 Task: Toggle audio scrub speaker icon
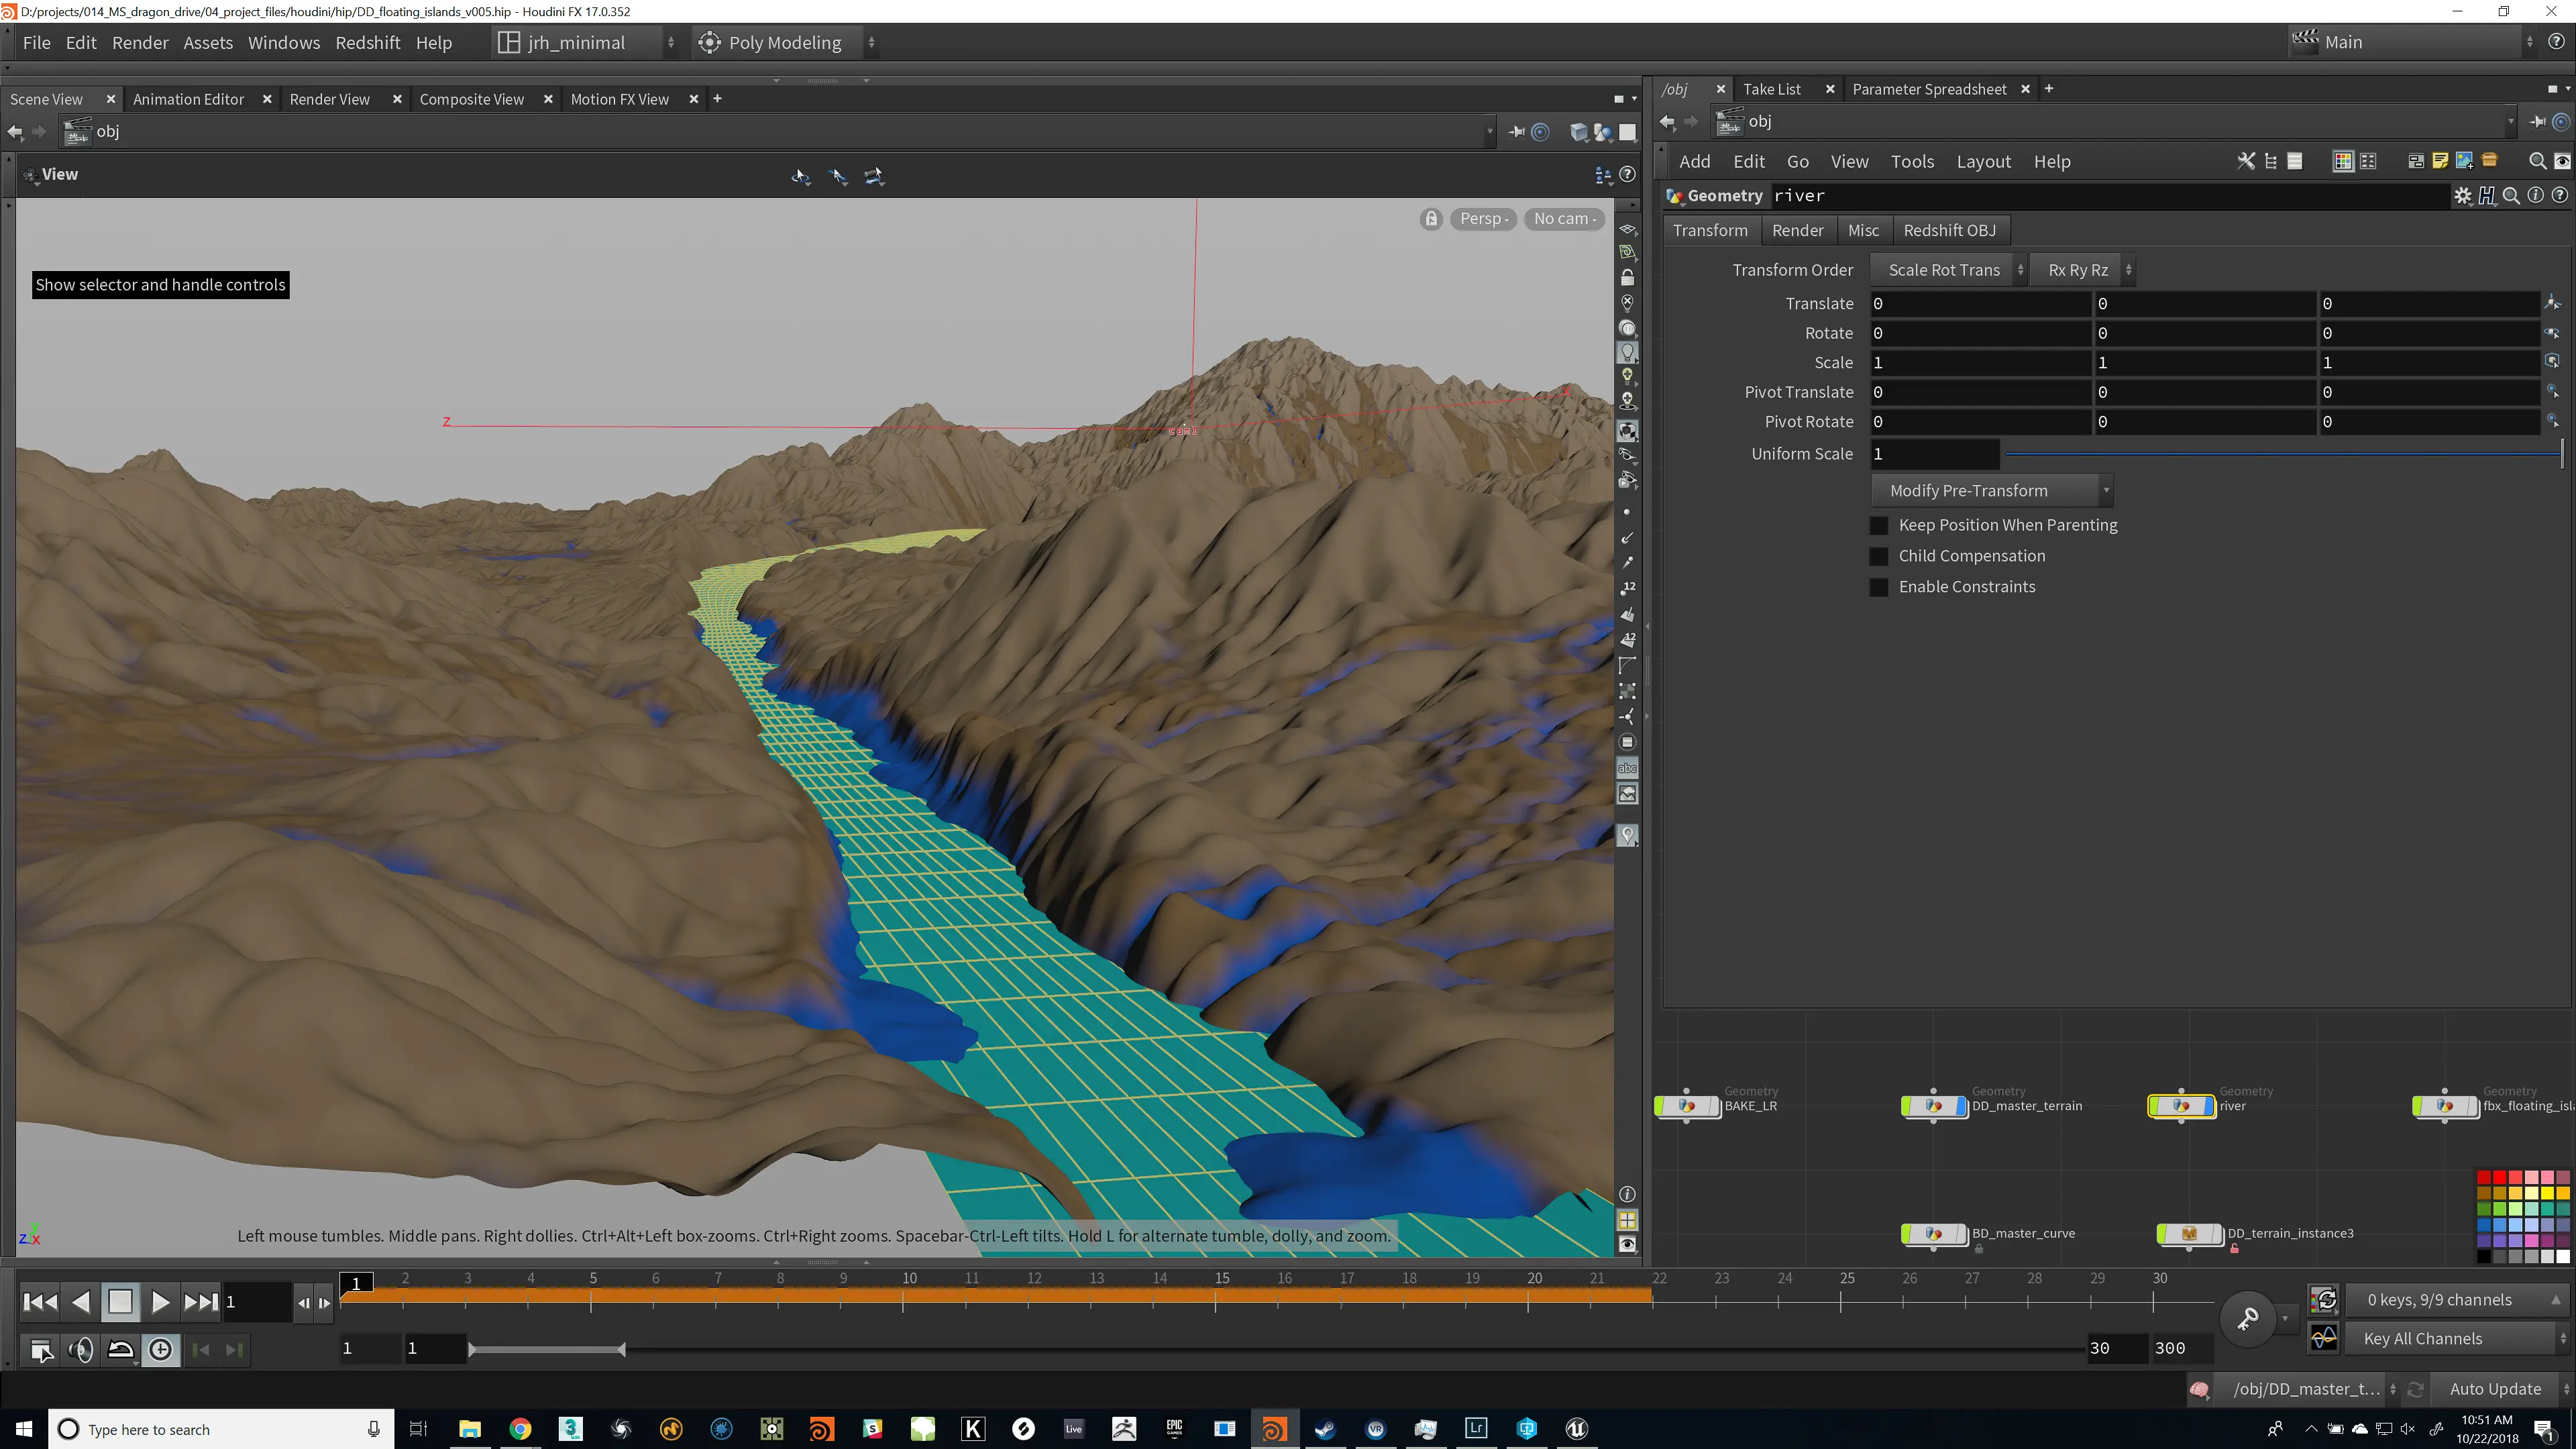81,1350
